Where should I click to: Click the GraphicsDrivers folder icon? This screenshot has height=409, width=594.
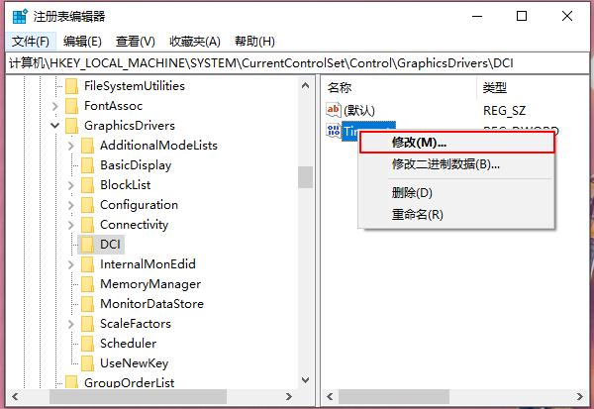(x=71, y=126)
